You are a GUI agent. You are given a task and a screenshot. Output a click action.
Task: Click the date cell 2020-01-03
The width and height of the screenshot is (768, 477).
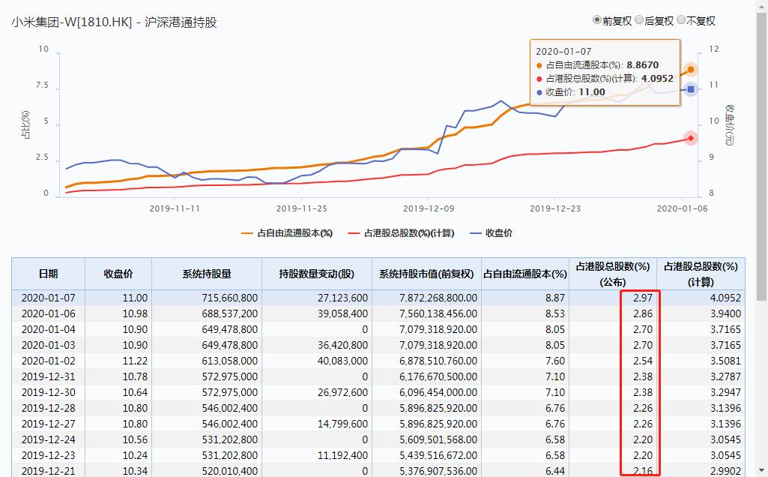49,345
